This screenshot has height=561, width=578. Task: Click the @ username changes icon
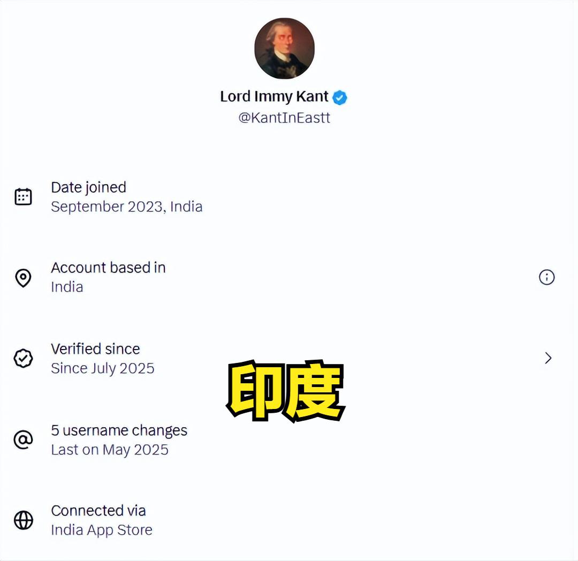(x=23, y=439)
